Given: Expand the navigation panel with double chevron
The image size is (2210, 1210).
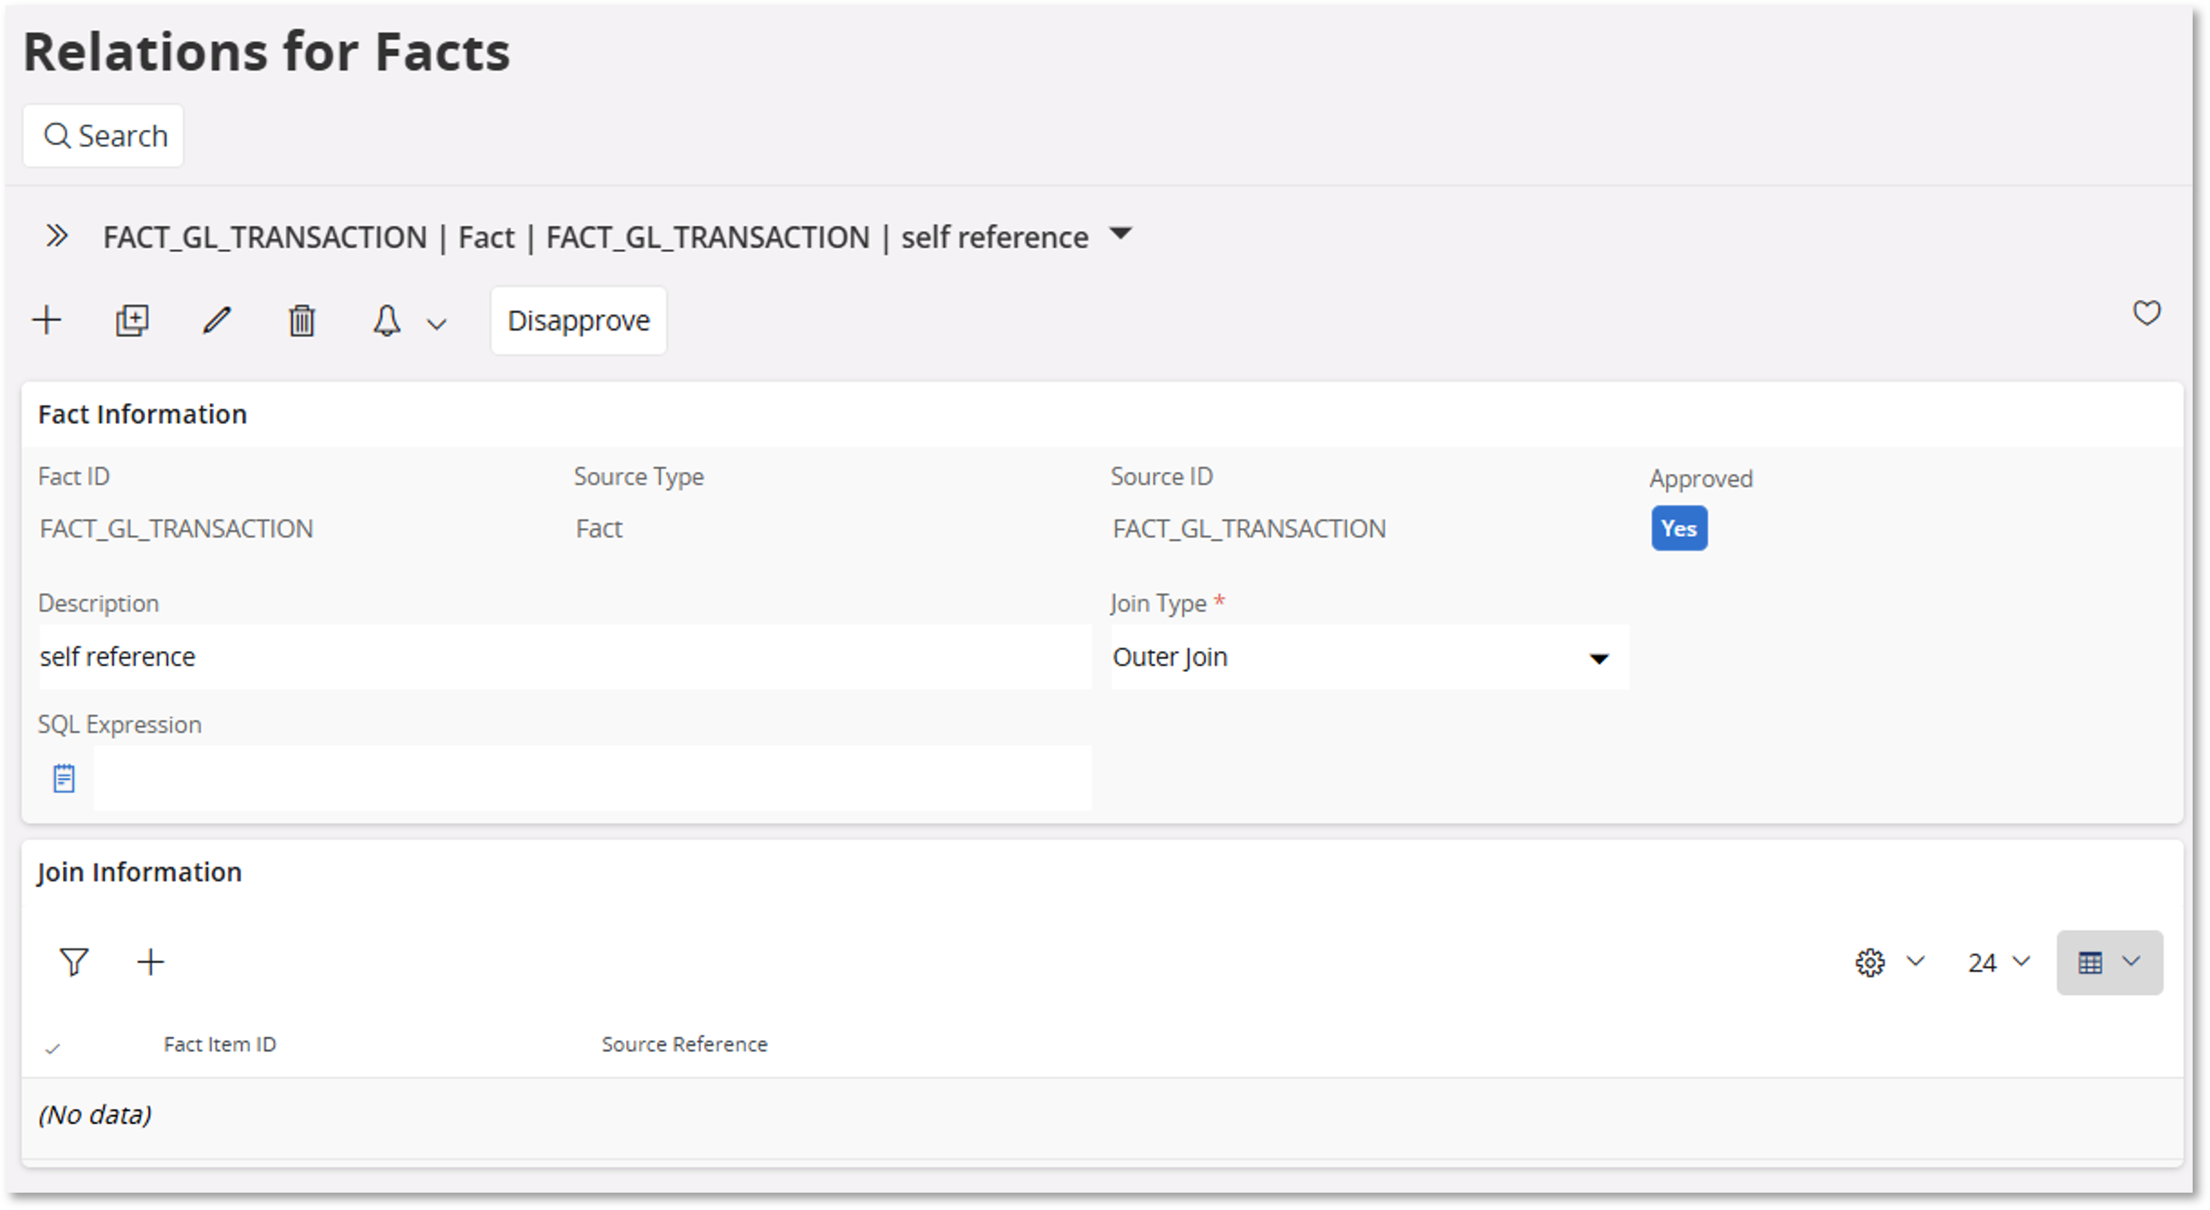Looking at the screenshot, I should click(x=57, y=236).
